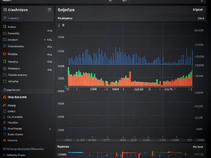Collapse the row with the x arrow icon
The image size is (211, 158).
tap(50, 129)
